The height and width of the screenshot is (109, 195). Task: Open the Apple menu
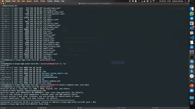coord(3,1)
